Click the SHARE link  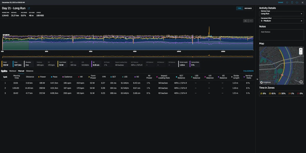[280, 3]
